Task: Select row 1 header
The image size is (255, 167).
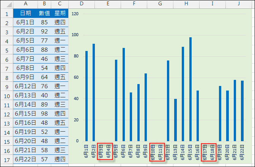Action: point(7,13)
